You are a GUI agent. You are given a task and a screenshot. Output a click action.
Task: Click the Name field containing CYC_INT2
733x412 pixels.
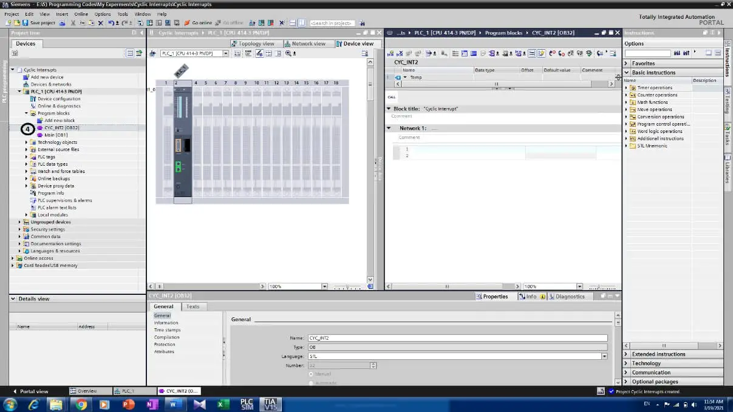click(x=457, y=338)
